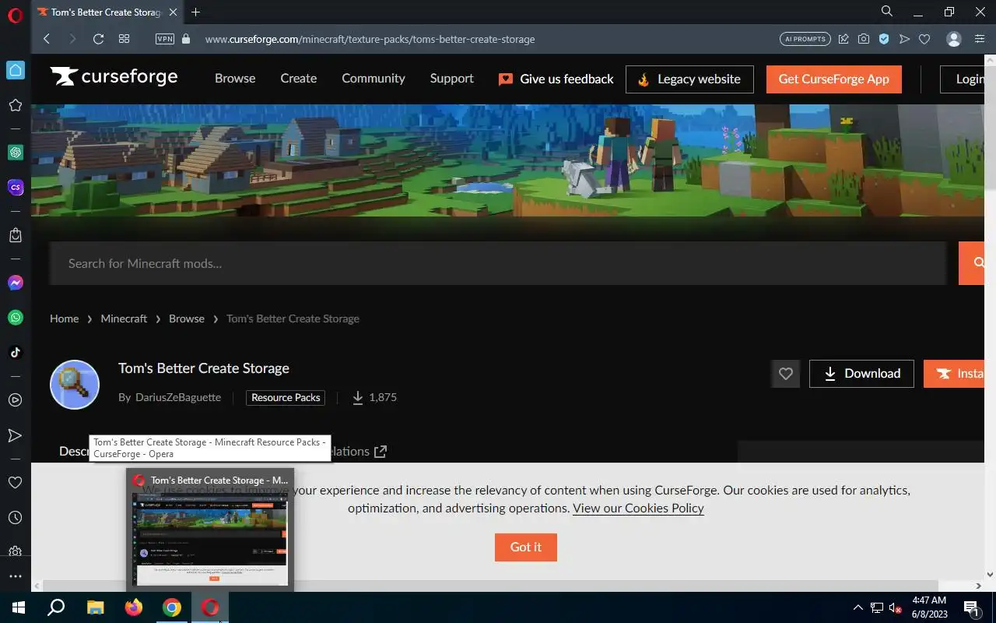The width and height of the screenshot is (996, 623).
Task: Open the Community menu
Action: point(373,79)
